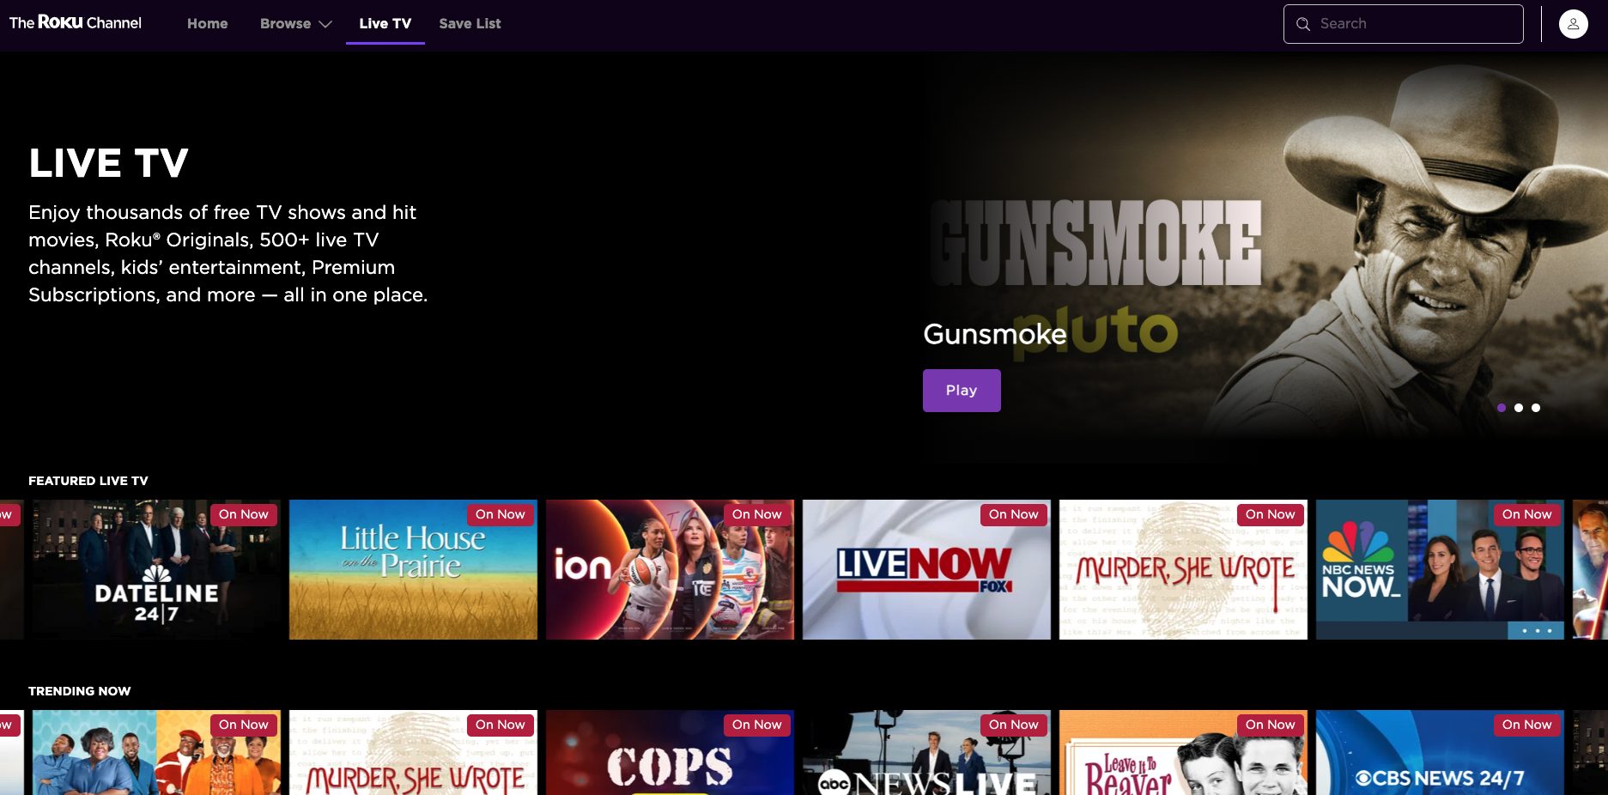Viewport: 1608px width, 795px height.
Task: Open the user account profile icon
Action: pyautogui.click(x=1573, y=24)
